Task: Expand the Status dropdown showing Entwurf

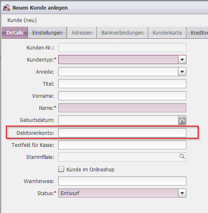Action: (x=182, y=193)
